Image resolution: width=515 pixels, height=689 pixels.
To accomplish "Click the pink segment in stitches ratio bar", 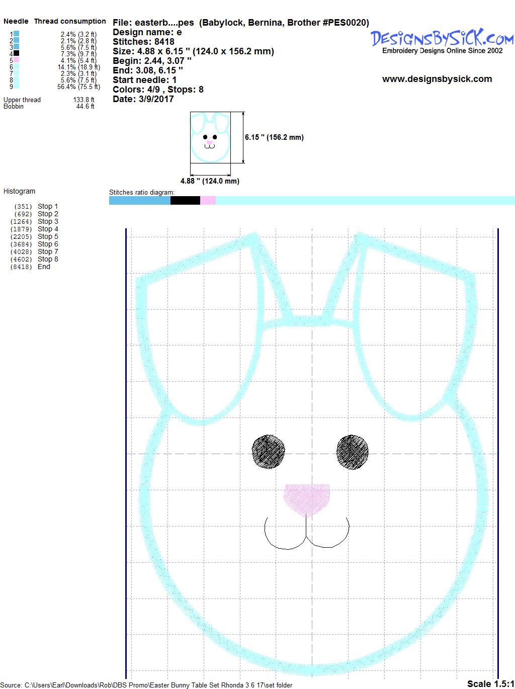I will (x=208, y=201).
